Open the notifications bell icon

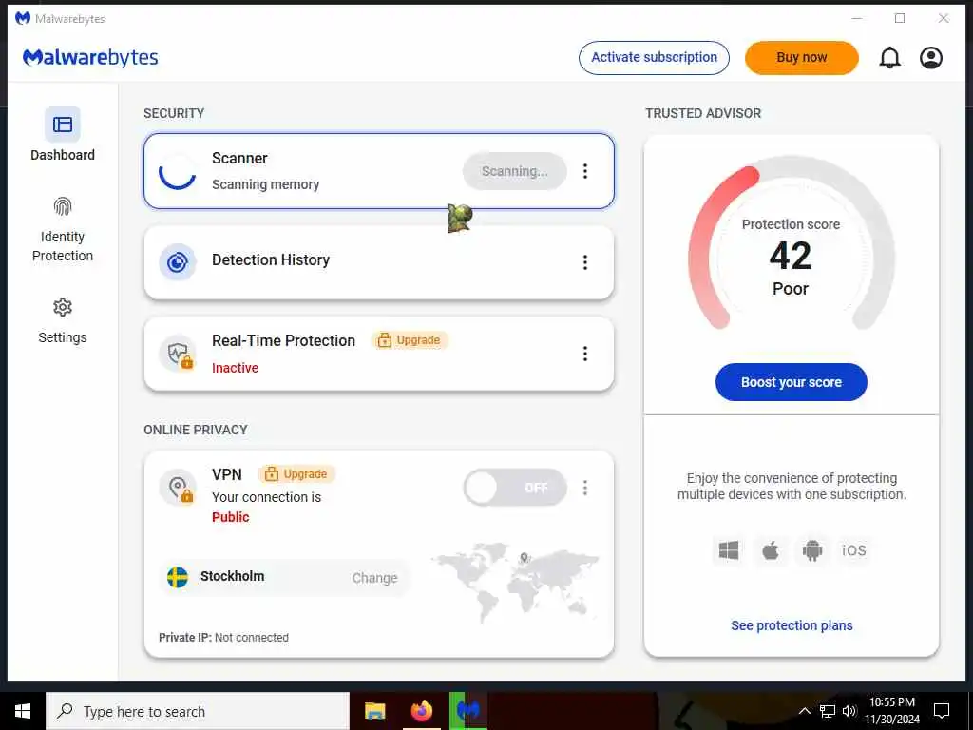pos(889,58)
